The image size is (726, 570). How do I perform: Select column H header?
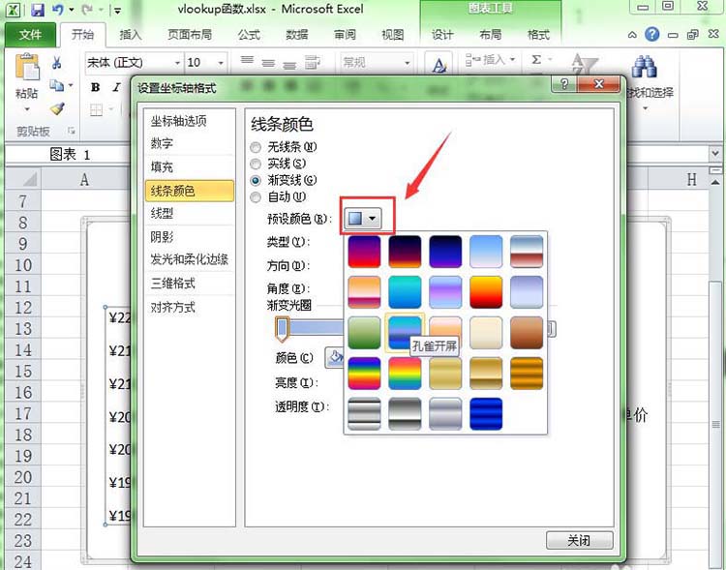click(x=691, y=180)
